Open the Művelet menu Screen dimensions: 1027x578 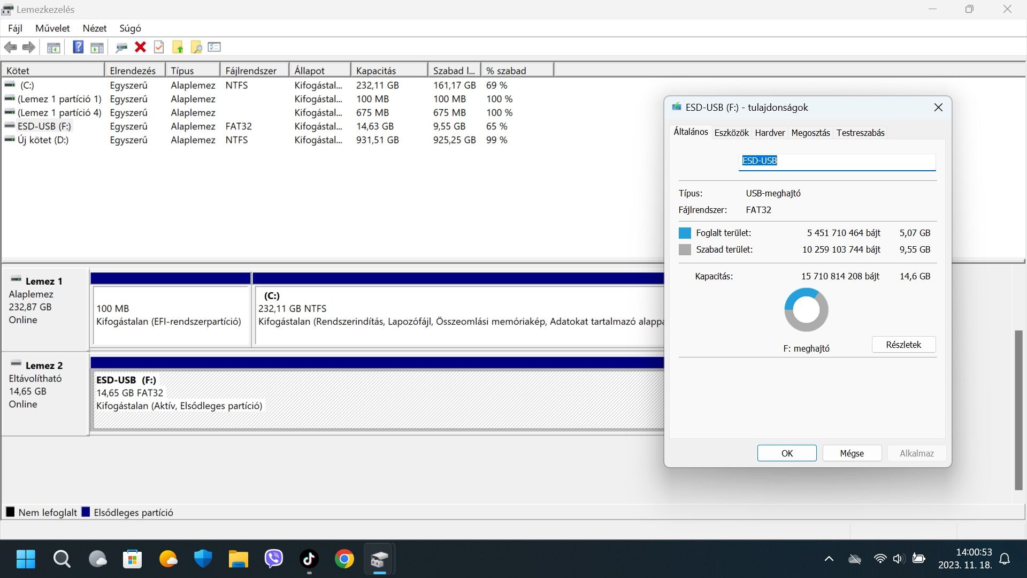click(52, 28)
